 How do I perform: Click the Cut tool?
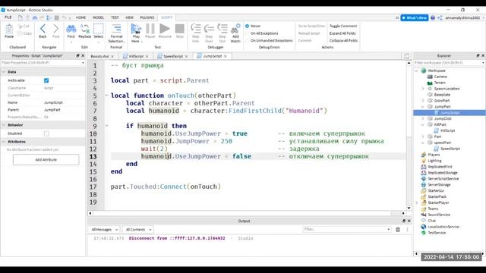coord(24,27)
